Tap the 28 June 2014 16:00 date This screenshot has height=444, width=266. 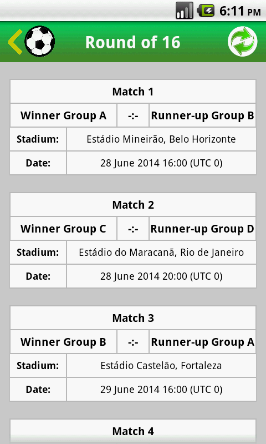161,163
